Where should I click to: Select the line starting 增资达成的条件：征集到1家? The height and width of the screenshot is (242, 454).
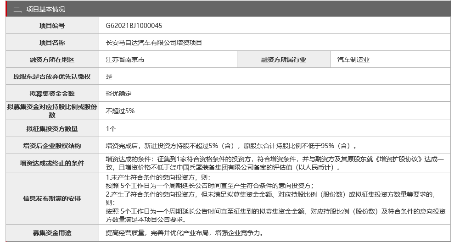pos(275,159)
